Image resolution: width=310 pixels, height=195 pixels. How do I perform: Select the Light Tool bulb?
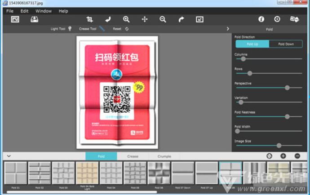point(70,29)
